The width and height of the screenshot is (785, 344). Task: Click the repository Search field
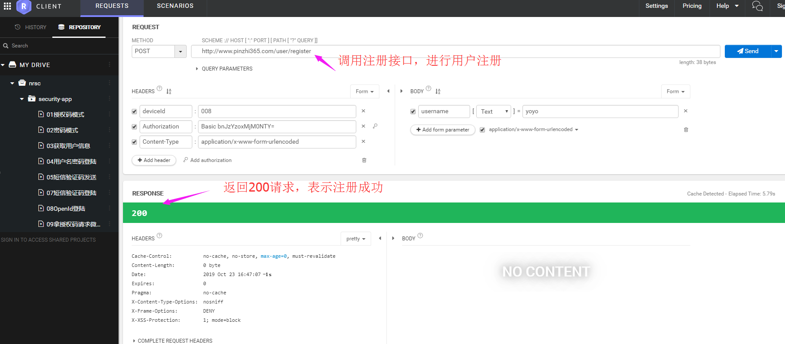59,46
